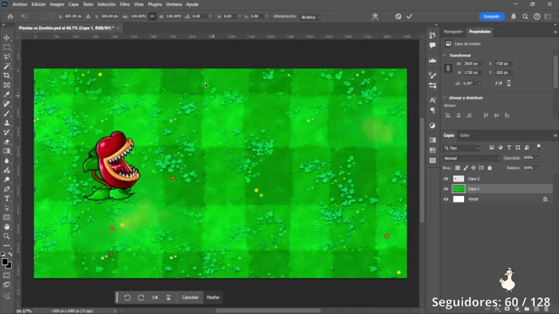Image resolution: width=559 pixels, height=314 pixels.
Task: Flip vertically in the Properties panel
Action: coord(509,83)
